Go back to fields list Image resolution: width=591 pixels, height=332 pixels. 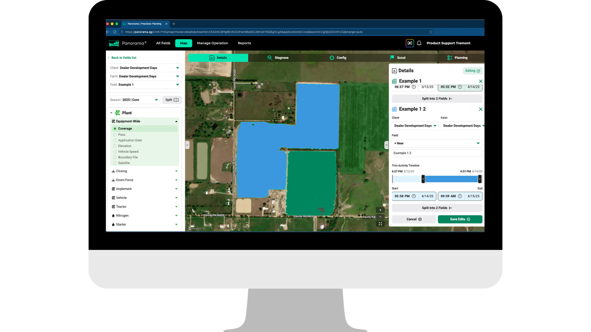[122, 57]
